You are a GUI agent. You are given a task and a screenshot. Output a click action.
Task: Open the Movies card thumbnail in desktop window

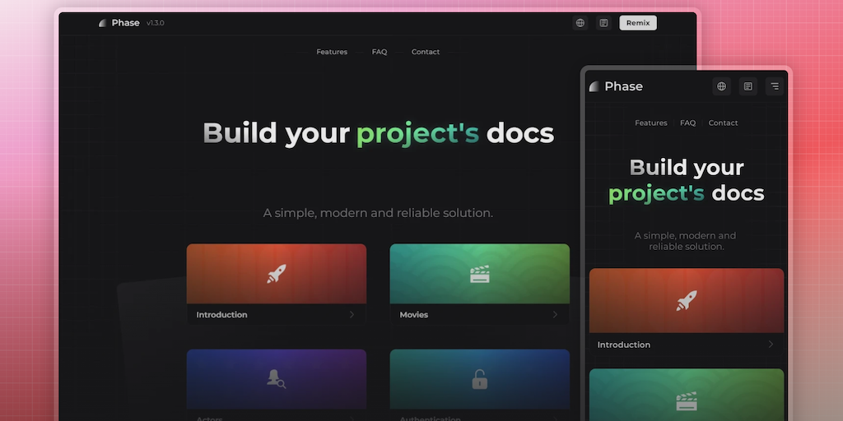(x=480, y=274)
